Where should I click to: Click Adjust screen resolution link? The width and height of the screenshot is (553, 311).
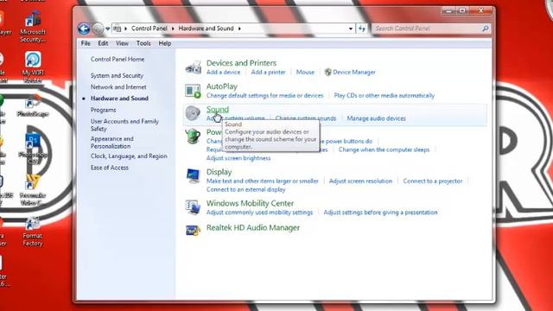click(360, 181)
